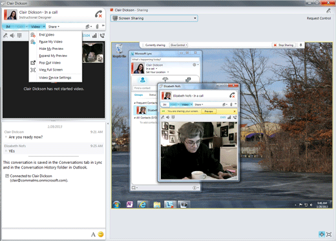Click the activity feeds icon in Microsoft Lync window
The height and width of the screenshot is (241, 336).
coord(165,80)
